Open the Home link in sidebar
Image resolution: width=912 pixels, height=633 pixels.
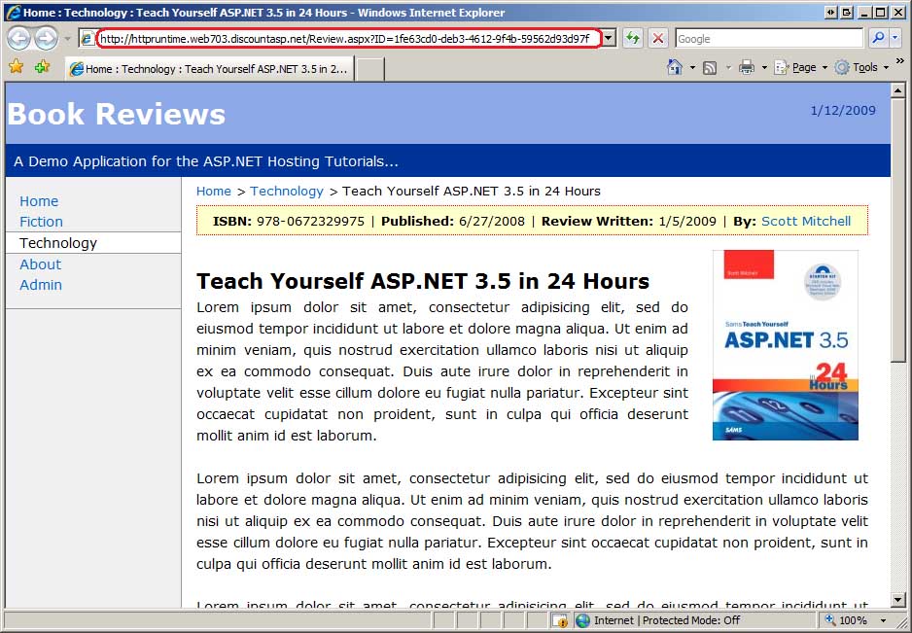click(x=39, y=201)
